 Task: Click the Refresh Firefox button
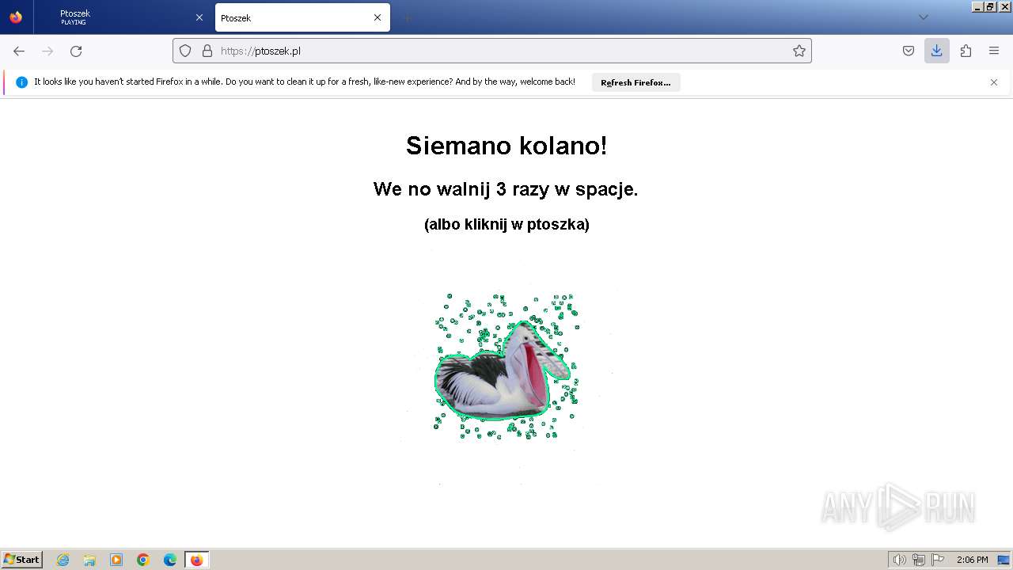click(x=635, y=82)
